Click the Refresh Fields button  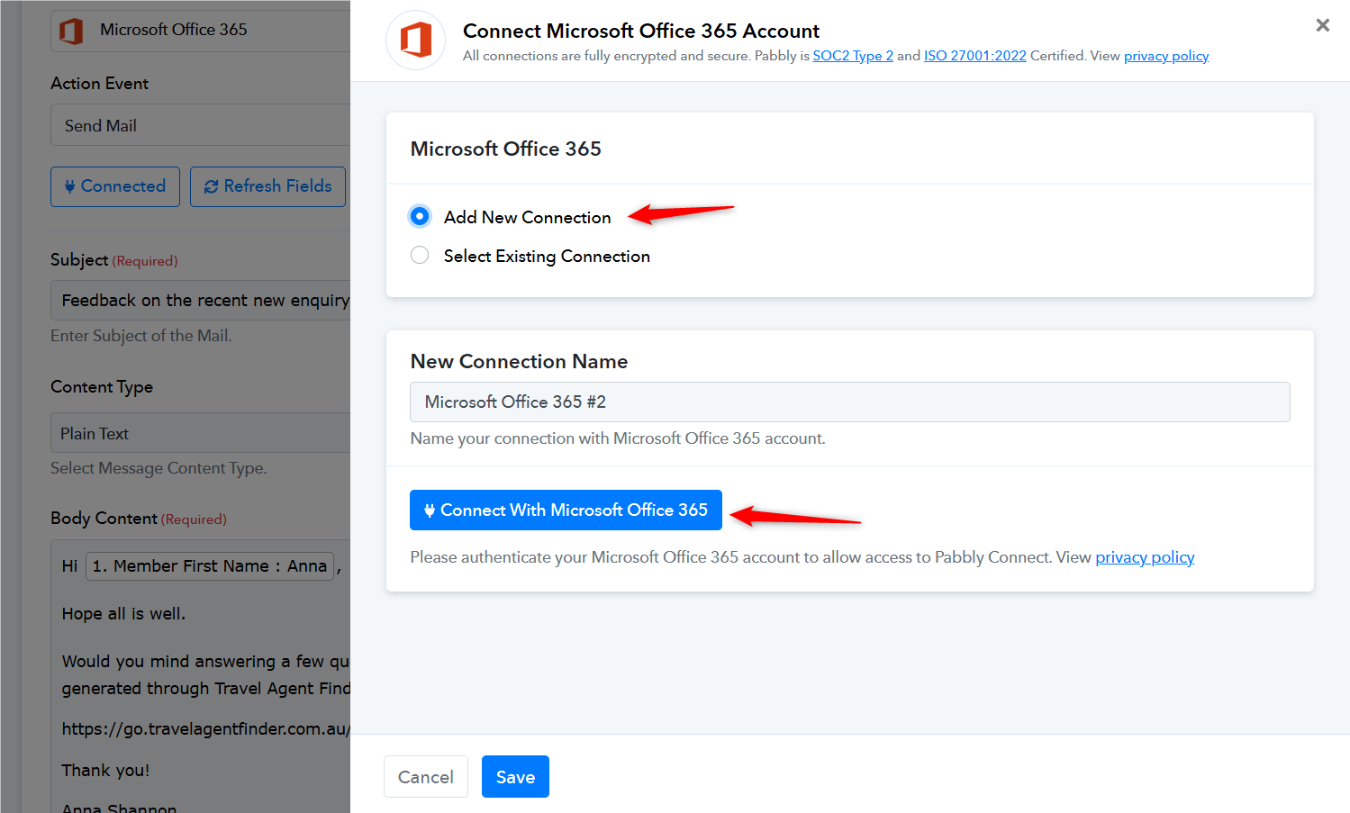pyautogui.click(x=267, y=186)
